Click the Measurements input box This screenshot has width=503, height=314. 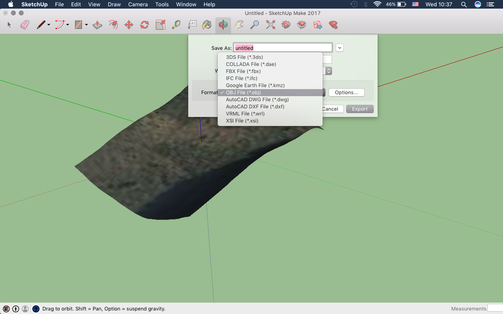[x=495, y=309]
